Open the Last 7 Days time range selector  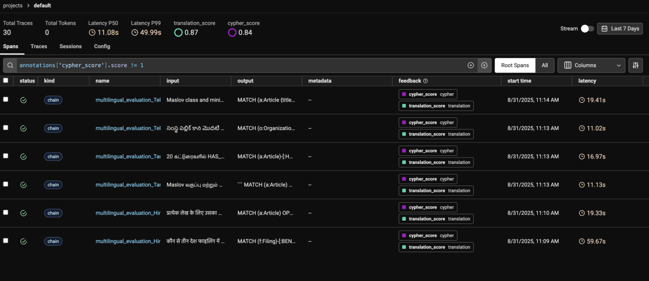(x=620, y=28)
